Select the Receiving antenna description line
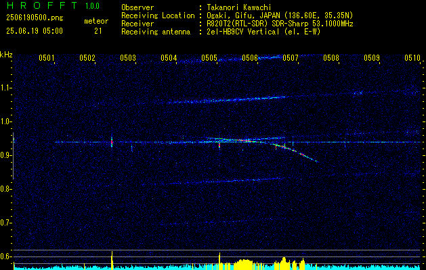426x270 pixels. (221, 32)
